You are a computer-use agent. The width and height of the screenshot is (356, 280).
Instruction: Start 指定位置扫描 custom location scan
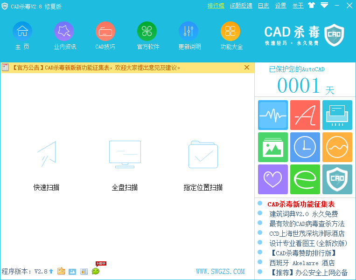(203, 166)
